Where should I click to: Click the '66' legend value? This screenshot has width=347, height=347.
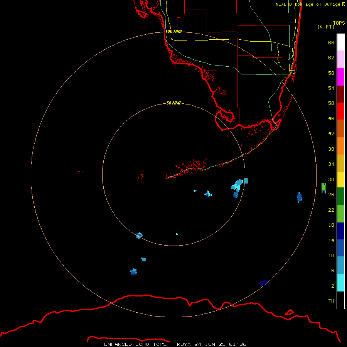pyautogui.click(x=331, y=42)
